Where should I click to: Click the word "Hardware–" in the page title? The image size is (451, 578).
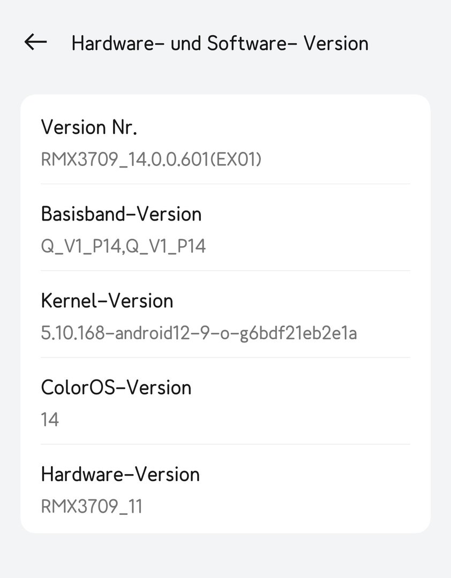click(117, 43)
